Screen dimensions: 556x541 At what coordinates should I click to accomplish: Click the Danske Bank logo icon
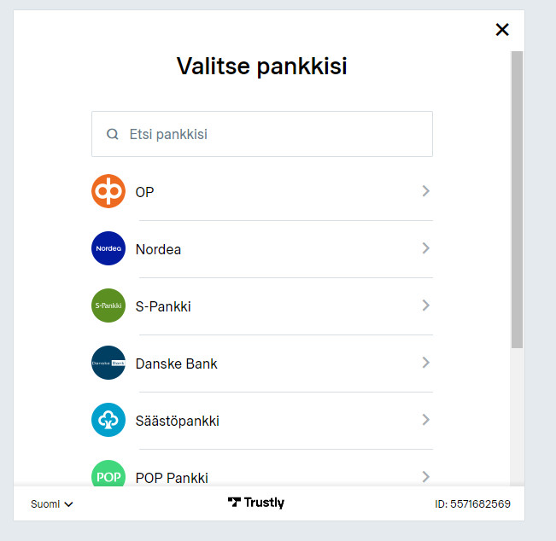pos(108,363)
